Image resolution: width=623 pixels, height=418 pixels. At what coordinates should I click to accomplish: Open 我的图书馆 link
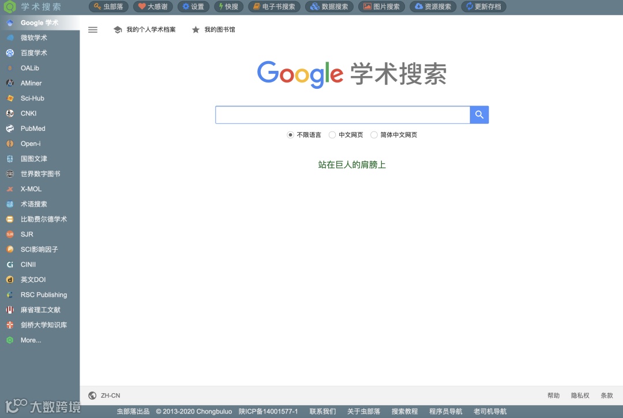220,30
